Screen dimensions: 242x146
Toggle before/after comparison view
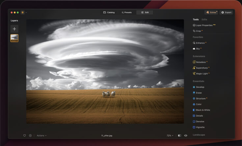point(179,136)
